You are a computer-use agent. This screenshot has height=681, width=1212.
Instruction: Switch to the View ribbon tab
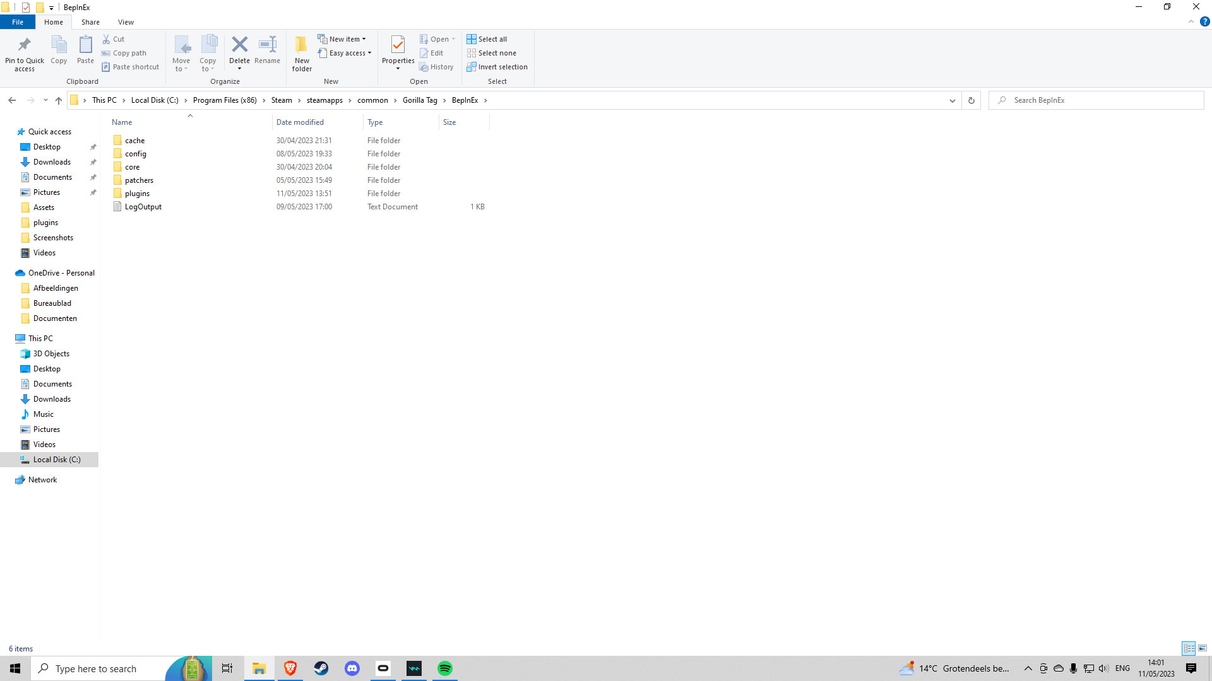[x=126, y=22]
